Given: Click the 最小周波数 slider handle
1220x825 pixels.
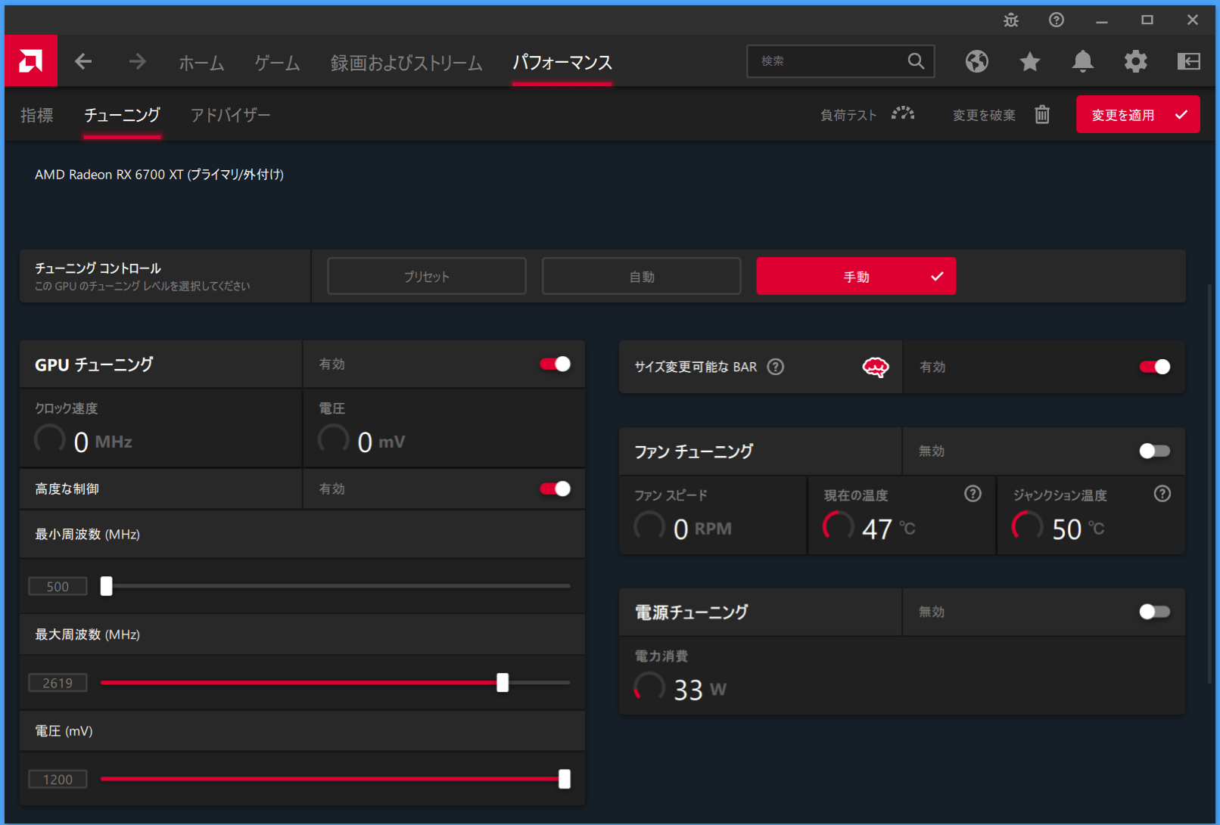Looking at the screenshot, I should pos(107,586).
